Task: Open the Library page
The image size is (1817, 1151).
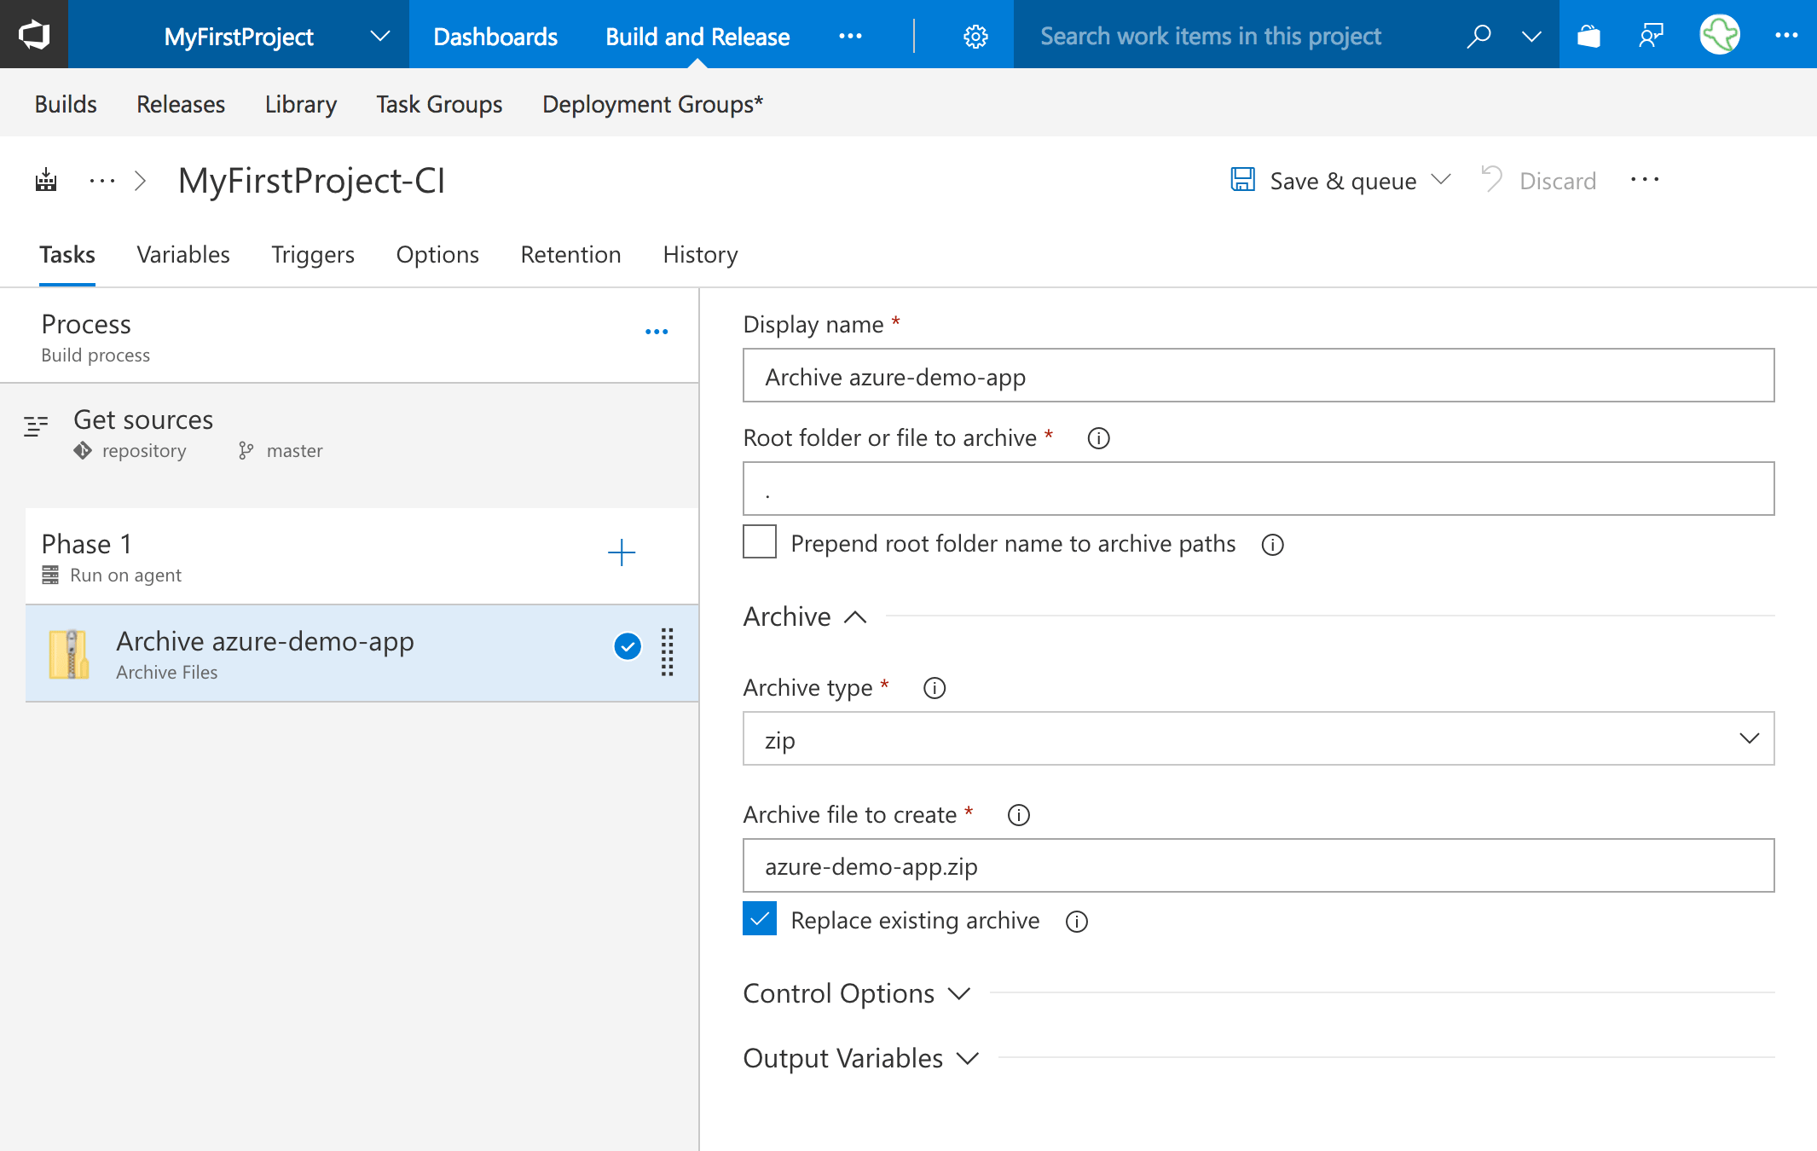Action: click(301, 104)
